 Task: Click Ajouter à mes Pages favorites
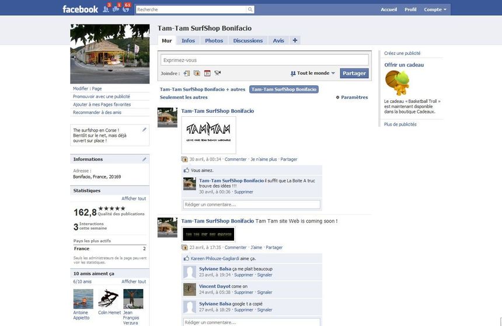(102, 105)
